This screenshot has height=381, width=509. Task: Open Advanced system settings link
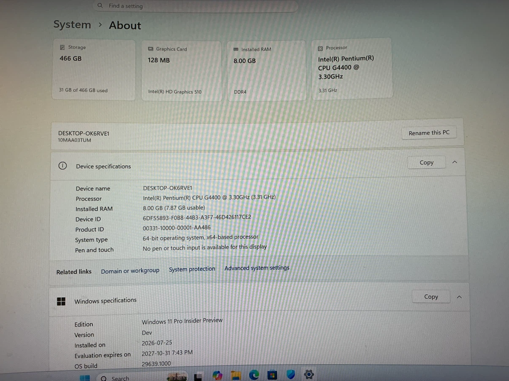click(x=257, y=268)
